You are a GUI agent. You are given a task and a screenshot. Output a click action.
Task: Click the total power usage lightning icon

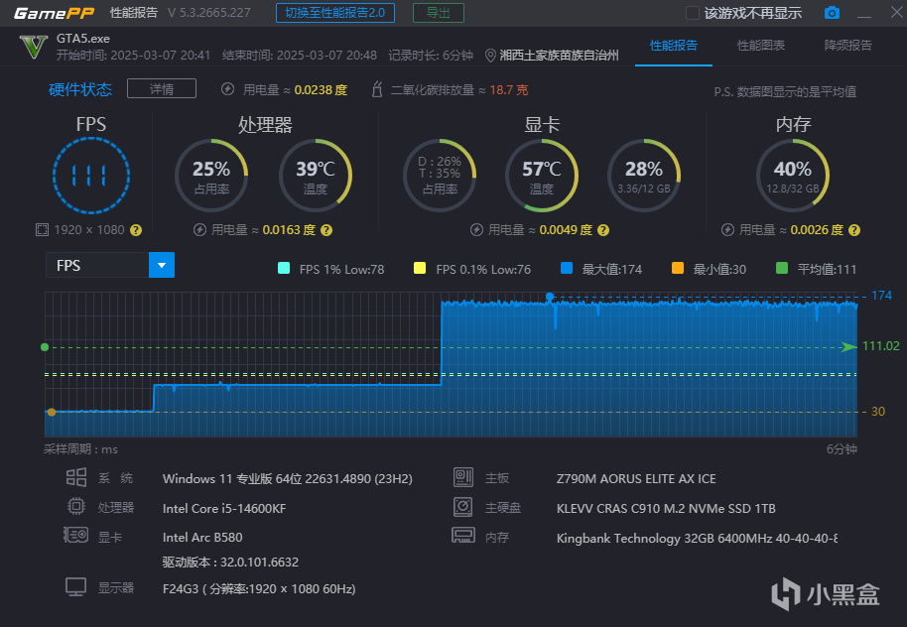pos(228,89)
